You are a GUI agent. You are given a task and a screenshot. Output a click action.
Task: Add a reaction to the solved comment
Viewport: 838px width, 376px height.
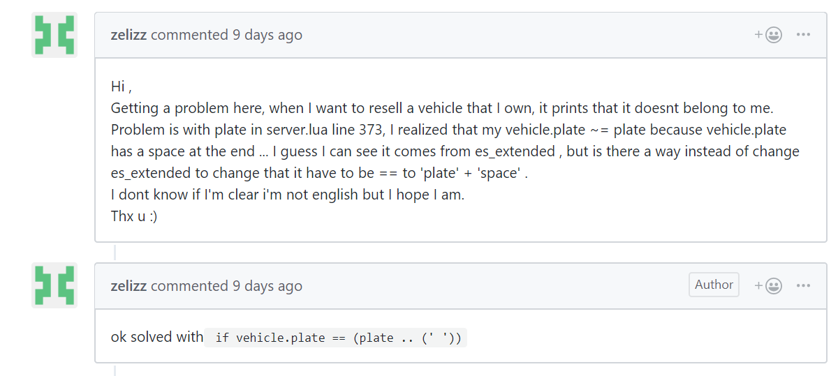click(768, 285)
